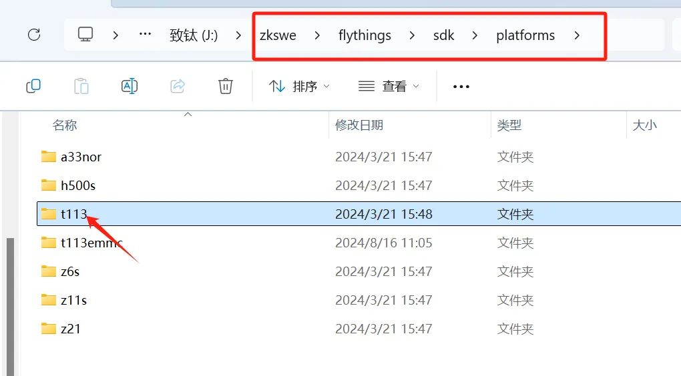681x376 pixels.
Task: Click the vertical scrollbar on left pane
Action: 10,300
